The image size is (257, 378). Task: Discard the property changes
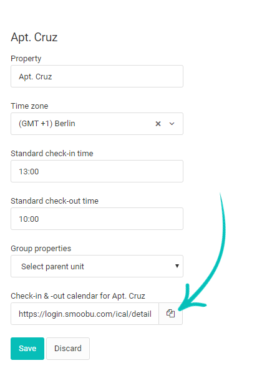(x=68, y=349)
